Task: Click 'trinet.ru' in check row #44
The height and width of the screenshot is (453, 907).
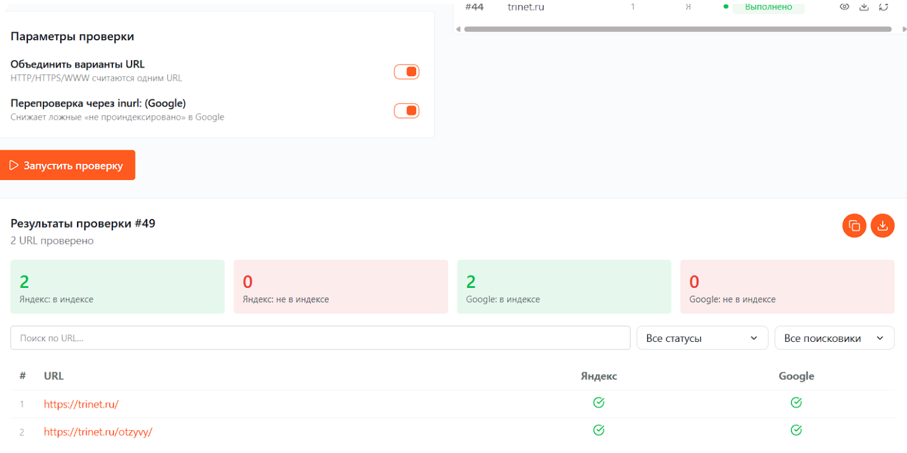Action: click(526, 7)
